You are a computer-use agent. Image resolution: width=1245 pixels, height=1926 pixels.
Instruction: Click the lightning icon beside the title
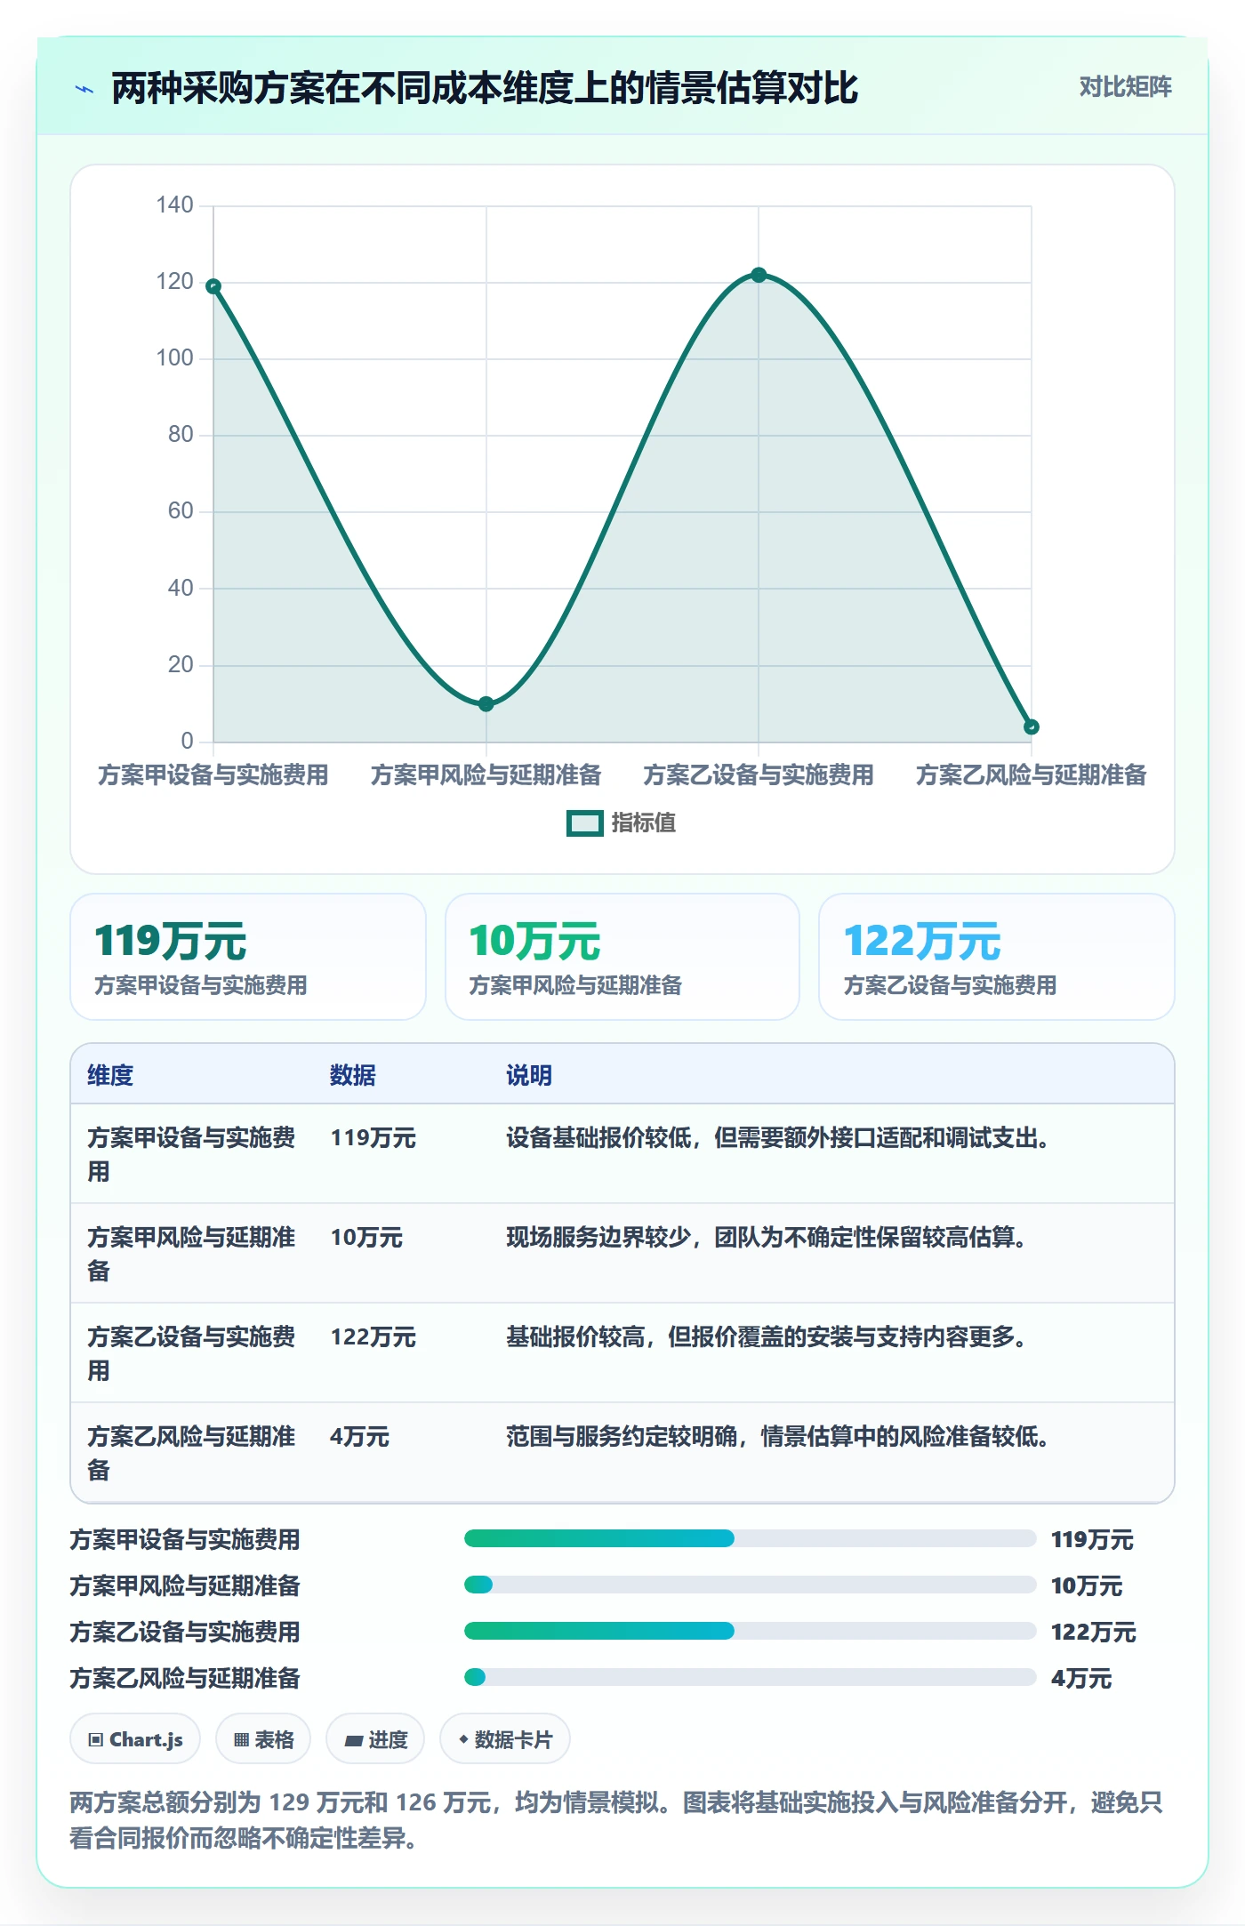[84, 89]
